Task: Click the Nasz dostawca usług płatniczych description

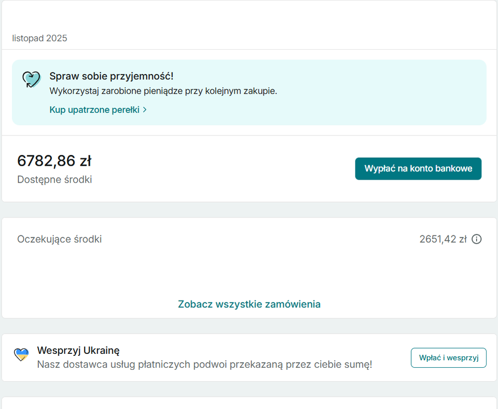Action: (204, 365)
